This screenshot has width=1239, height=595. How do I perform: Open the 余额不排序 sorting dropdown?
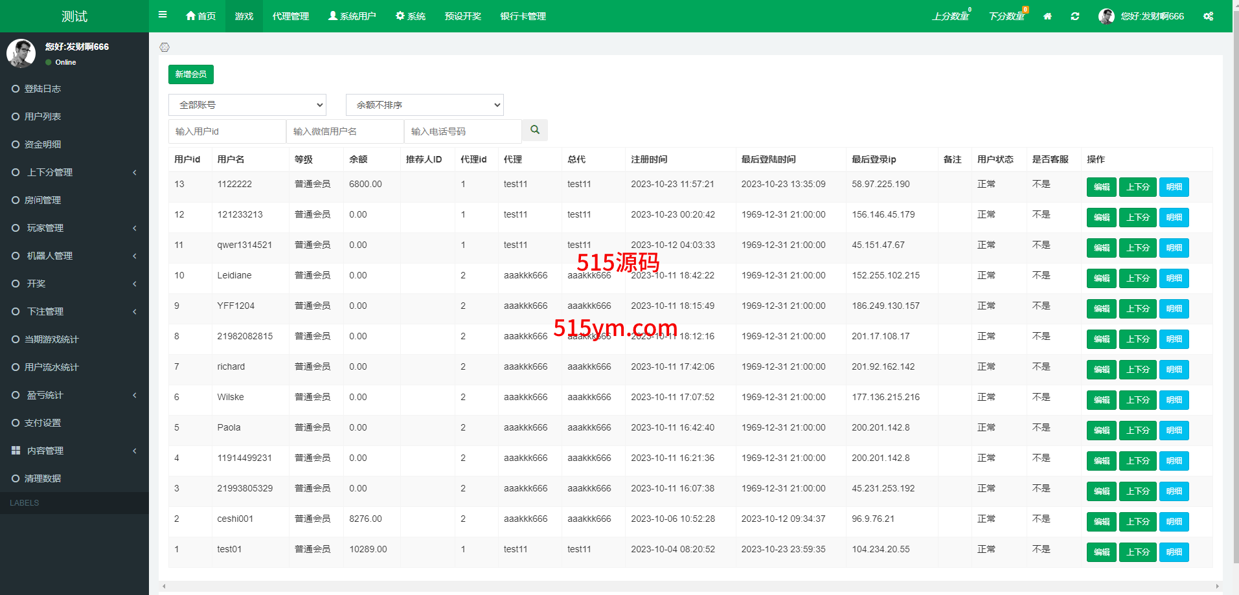[x=425, y=105]
